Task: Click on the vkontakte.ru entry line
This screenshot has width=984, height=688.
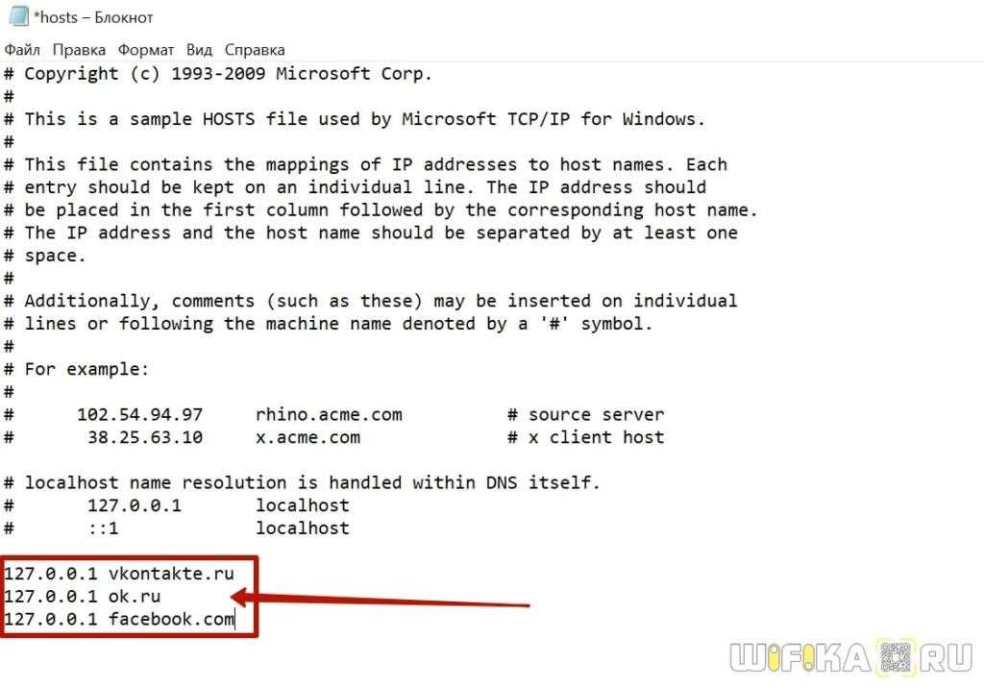Action: click(119, 573)
